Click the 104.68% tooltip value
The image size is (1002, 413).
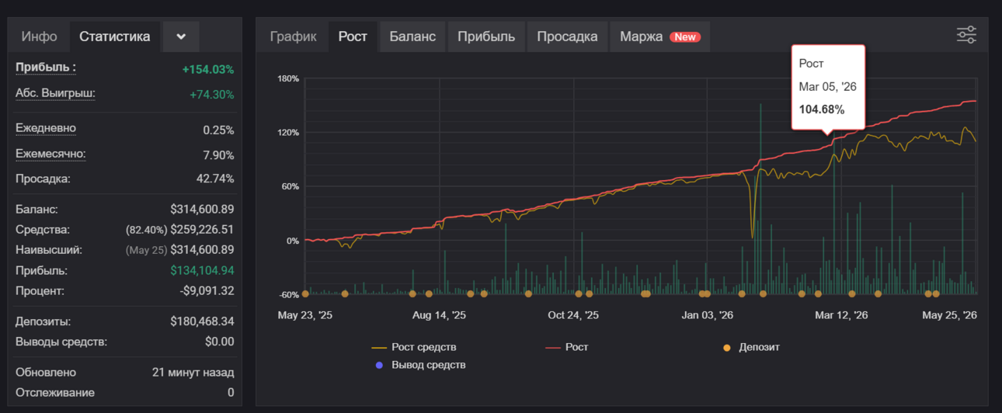822,109
